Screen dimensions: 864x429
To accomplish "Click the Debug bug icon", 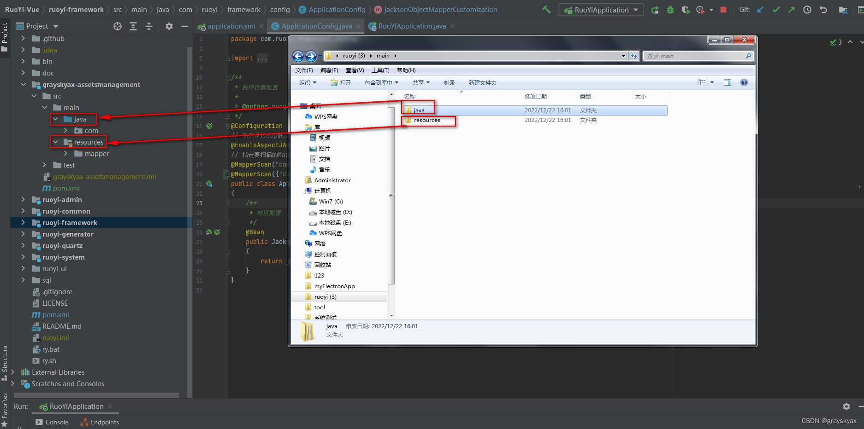I will tap(670, 10).
